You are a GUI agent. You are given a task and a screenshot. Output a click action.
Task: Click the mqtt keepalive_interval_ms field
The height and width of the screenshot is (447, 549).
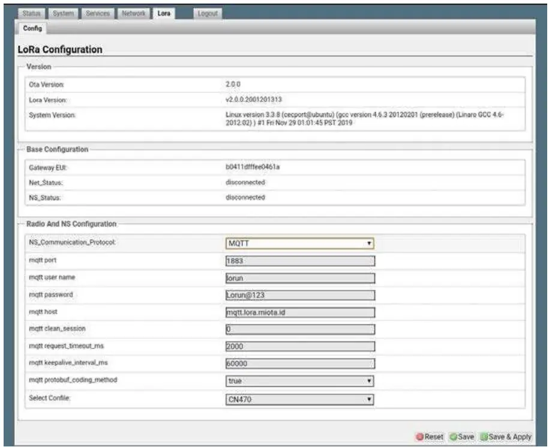pos(299,363)
